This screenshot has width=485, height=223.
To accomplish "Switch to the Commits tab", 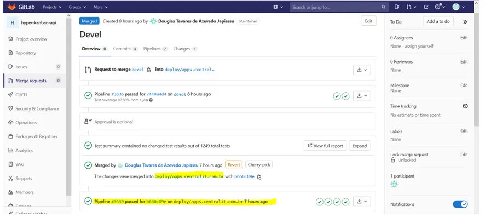I will click(x=125, y=49).
